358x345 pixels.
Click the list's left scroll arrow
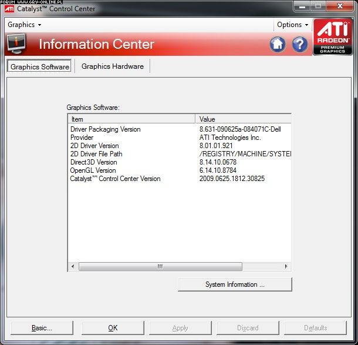coord(73,266)
